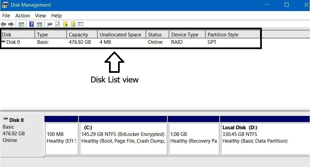Sort by Disk column header
Viewport: 310px width, 167px height.
[x=18, y=34]
